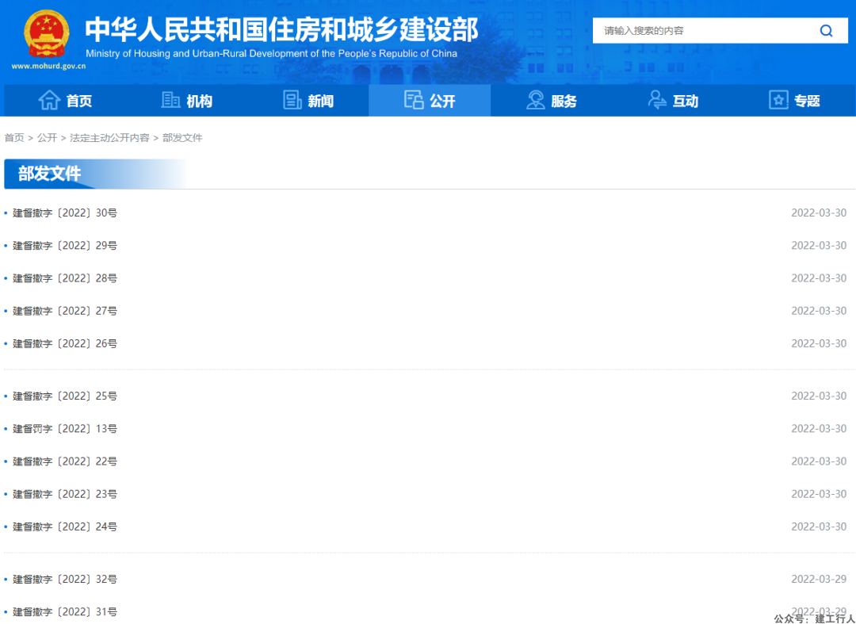Open document 建督撤字〔2022〕27号

click(x=65, y=311)
